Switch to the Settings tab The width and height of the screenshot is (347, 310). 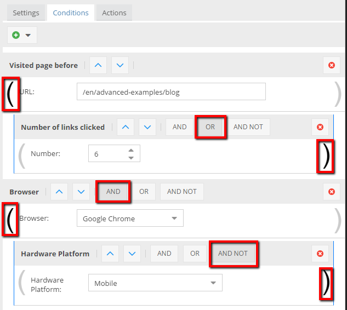(26, 13)
